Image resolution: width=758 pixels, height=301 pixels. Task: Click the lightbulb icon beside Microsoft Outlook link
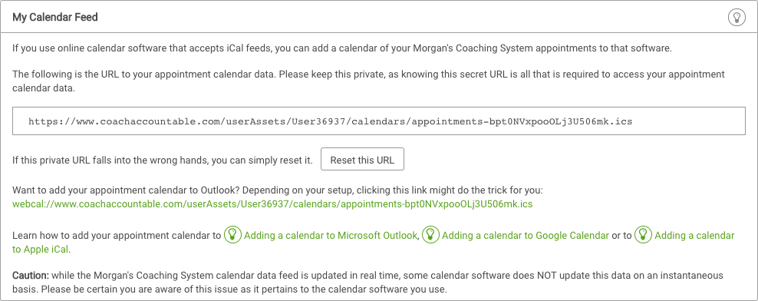[232, 235]
